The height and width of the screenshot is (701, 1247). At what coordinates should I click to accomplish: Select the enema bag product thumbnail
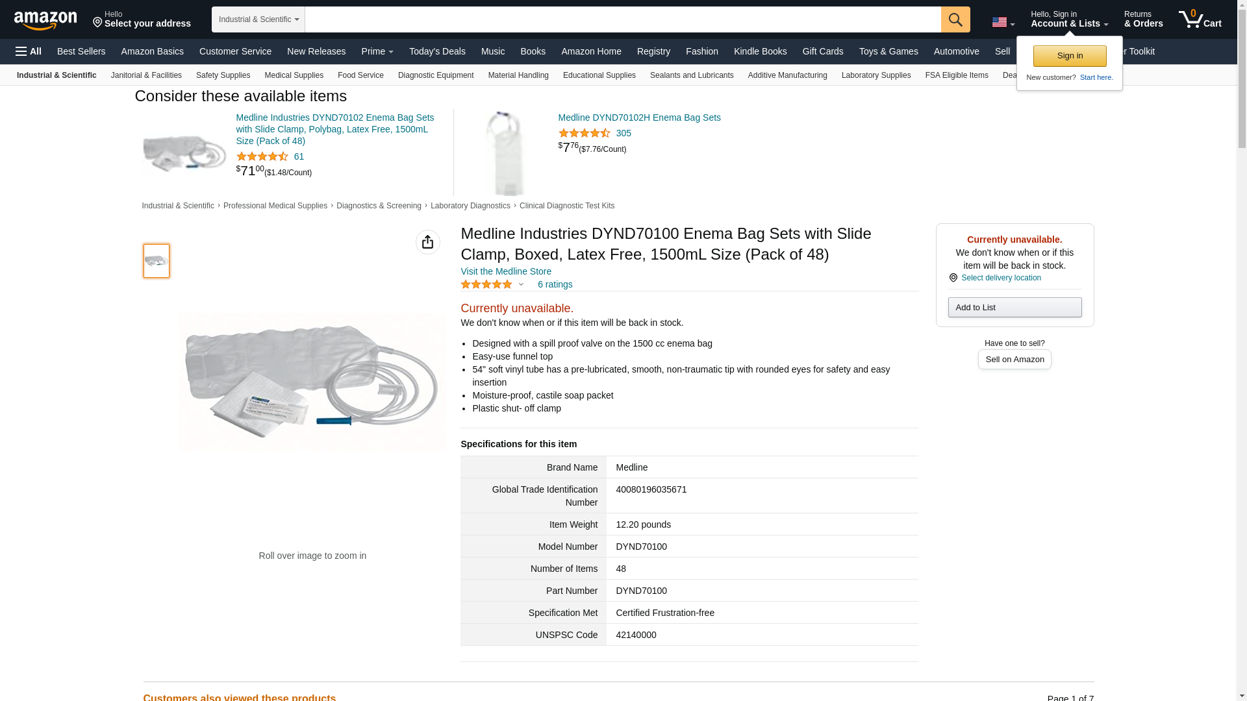coord(157,261)
